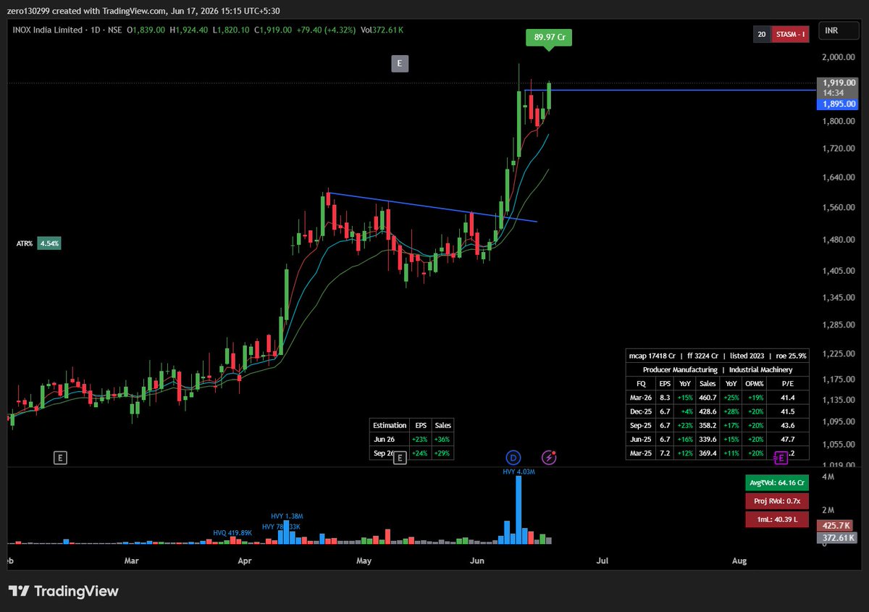Click the Producer Manufacturing sector text
This screenshot has height=612, width=869.
point(680,369)
